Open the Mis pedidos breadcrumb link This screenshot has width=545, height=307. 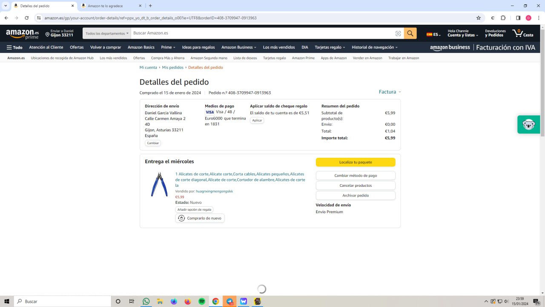point(172,67)
